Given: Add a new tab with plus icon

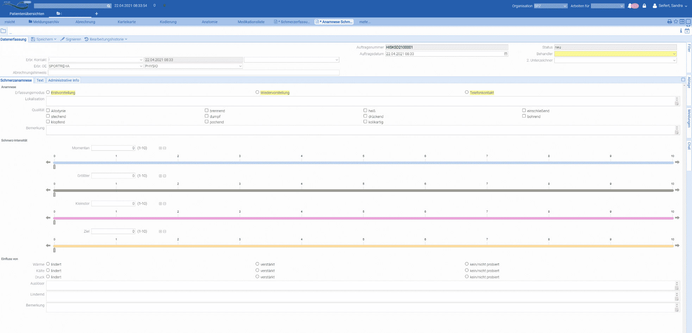Looking at the screenshot, I should pos(96,14).
